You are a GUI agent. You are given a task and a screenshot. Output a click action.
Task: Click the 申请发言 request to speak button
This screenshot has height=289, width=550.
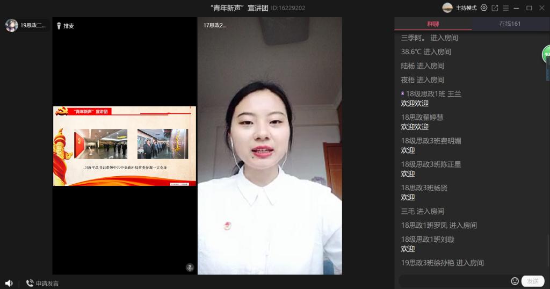coord(47,283)
